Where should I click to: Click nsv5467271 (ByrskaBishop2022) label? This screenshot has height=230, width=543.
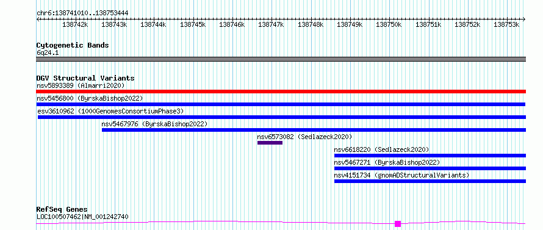click(387, 162)
